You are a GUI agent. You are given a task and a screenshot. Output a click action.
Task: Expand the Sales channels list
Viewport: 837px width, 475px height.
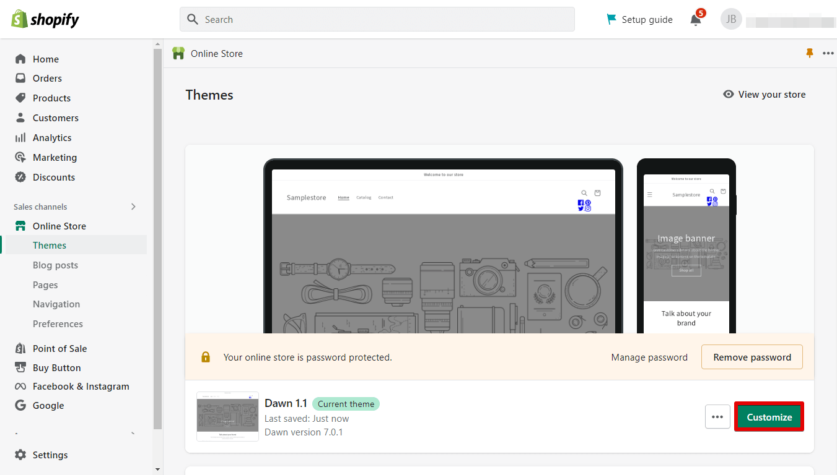pos(133,207)
